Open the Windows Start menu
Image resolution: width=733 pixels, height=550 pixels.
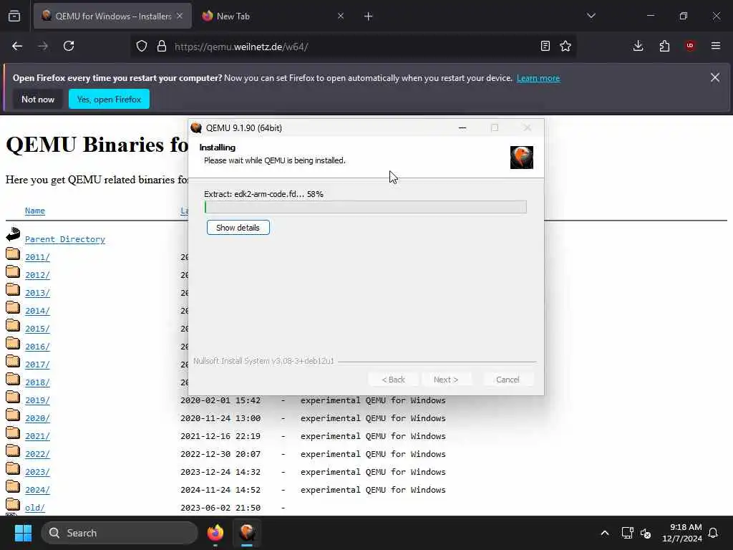point(23,533)
